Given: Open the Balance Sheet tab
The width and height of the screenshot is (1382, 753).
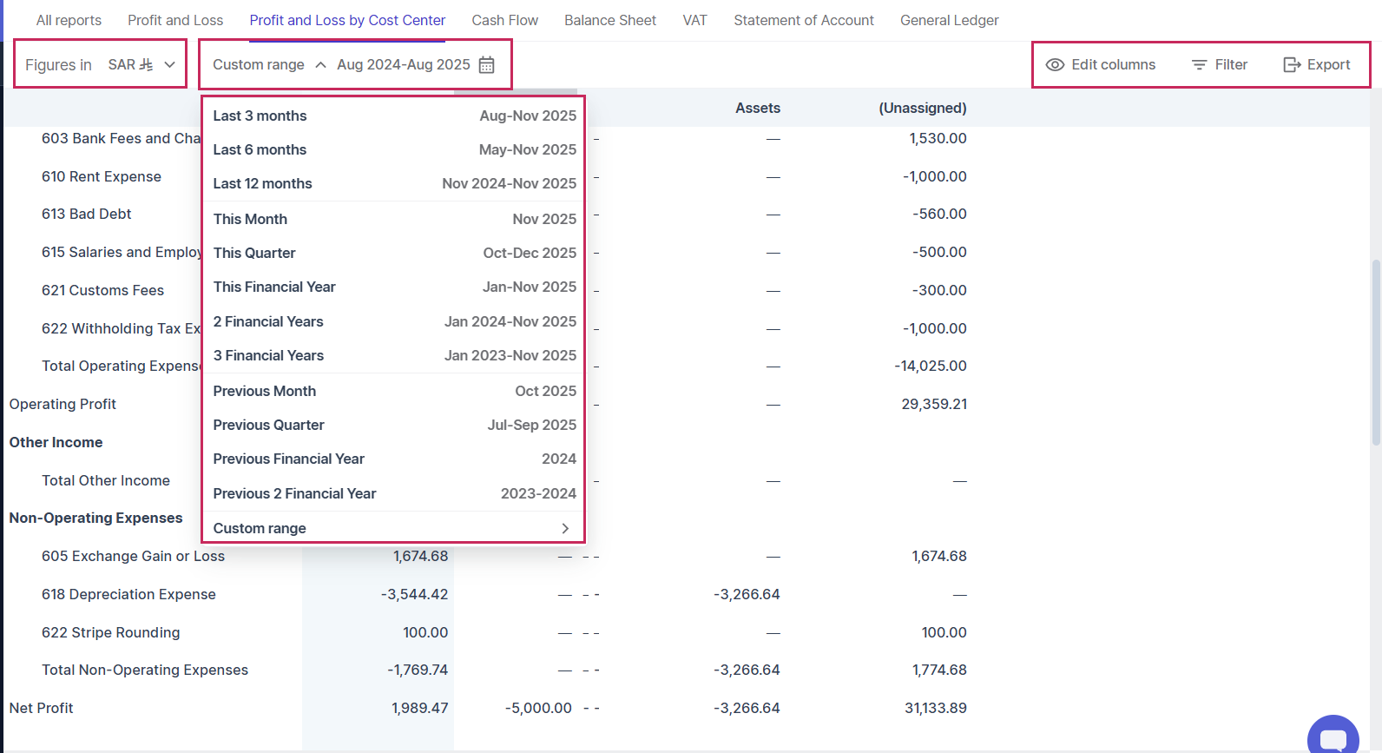Looking at the screenshot, I should point(609,20).
